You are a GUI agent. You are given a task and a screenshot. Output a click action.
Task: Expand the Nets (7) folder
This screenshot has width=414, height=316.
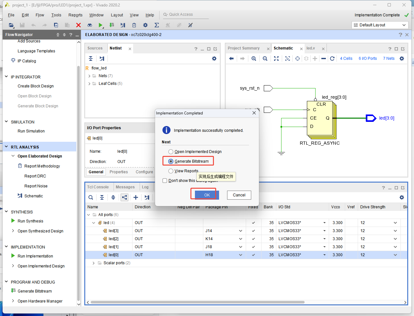pyautogui.click(x=89, y=76)
